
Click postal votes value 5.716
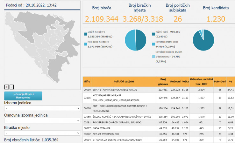[x=185, y=90]
